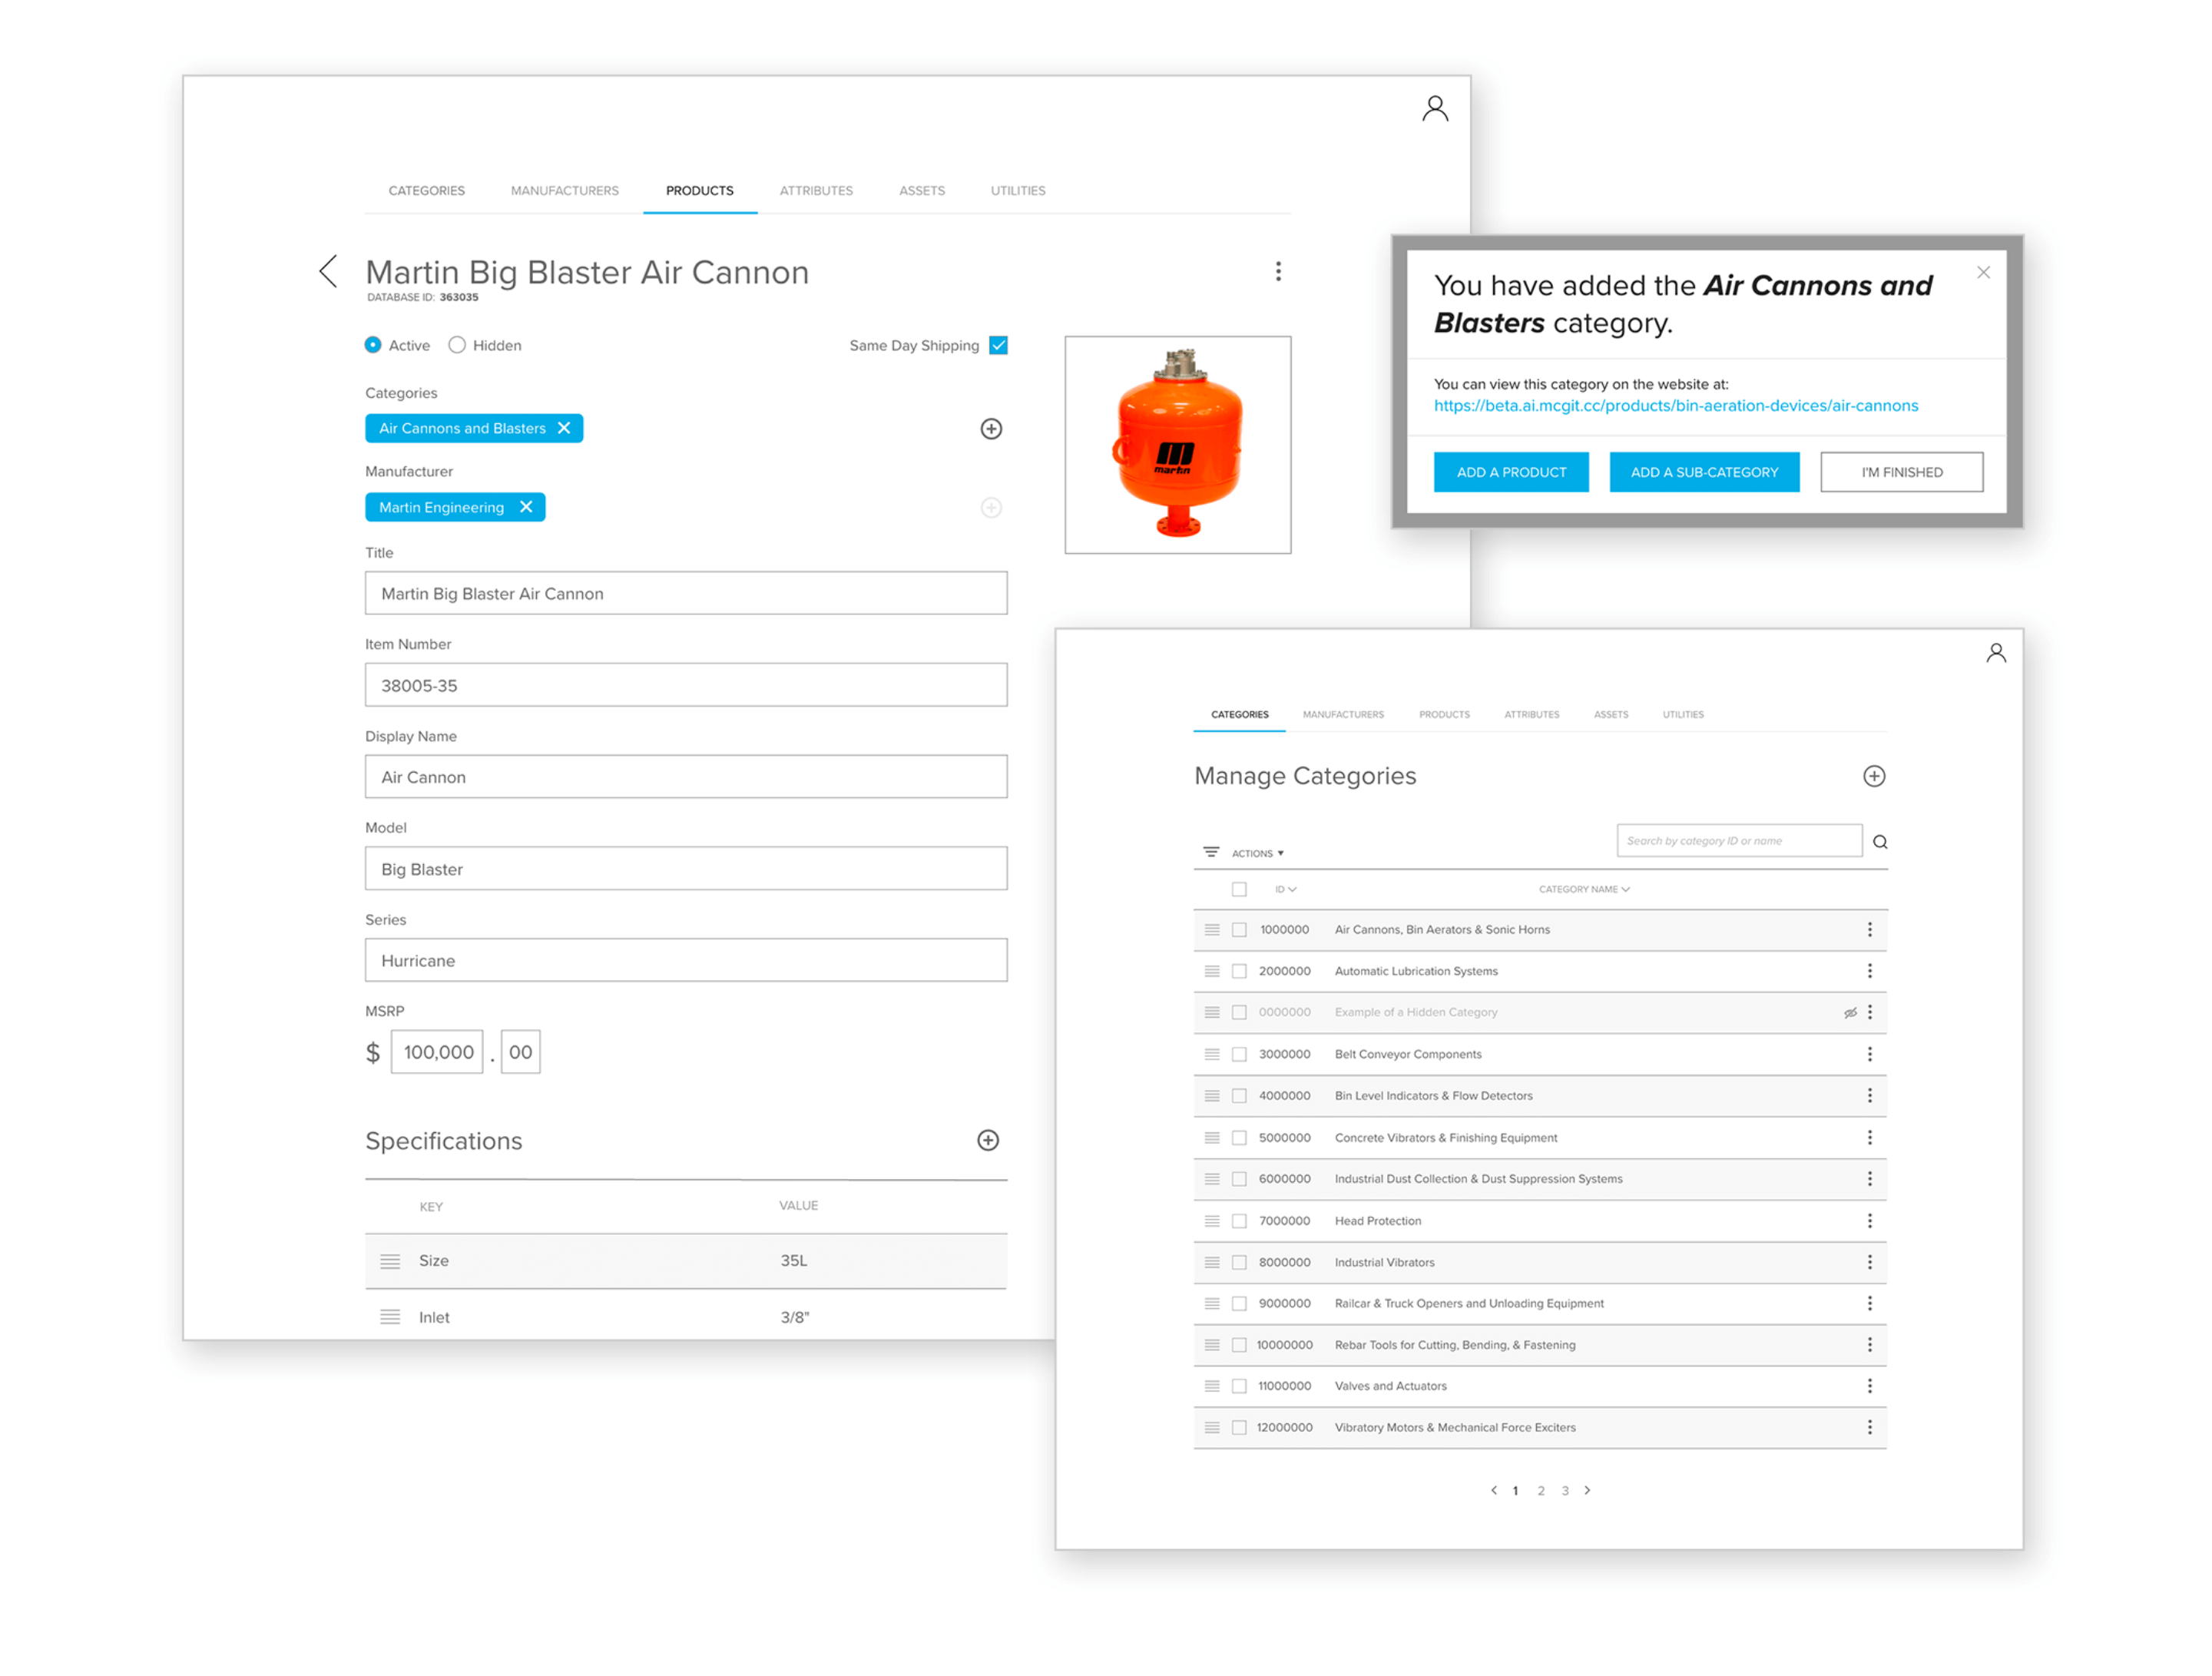
Task: Check the box for Railcar & Truck Openers row
Action: pos(1238,1304)
